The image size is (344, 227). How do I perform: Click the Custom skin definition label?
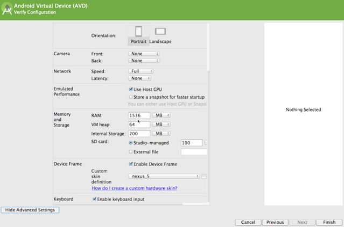click(101, 176)
